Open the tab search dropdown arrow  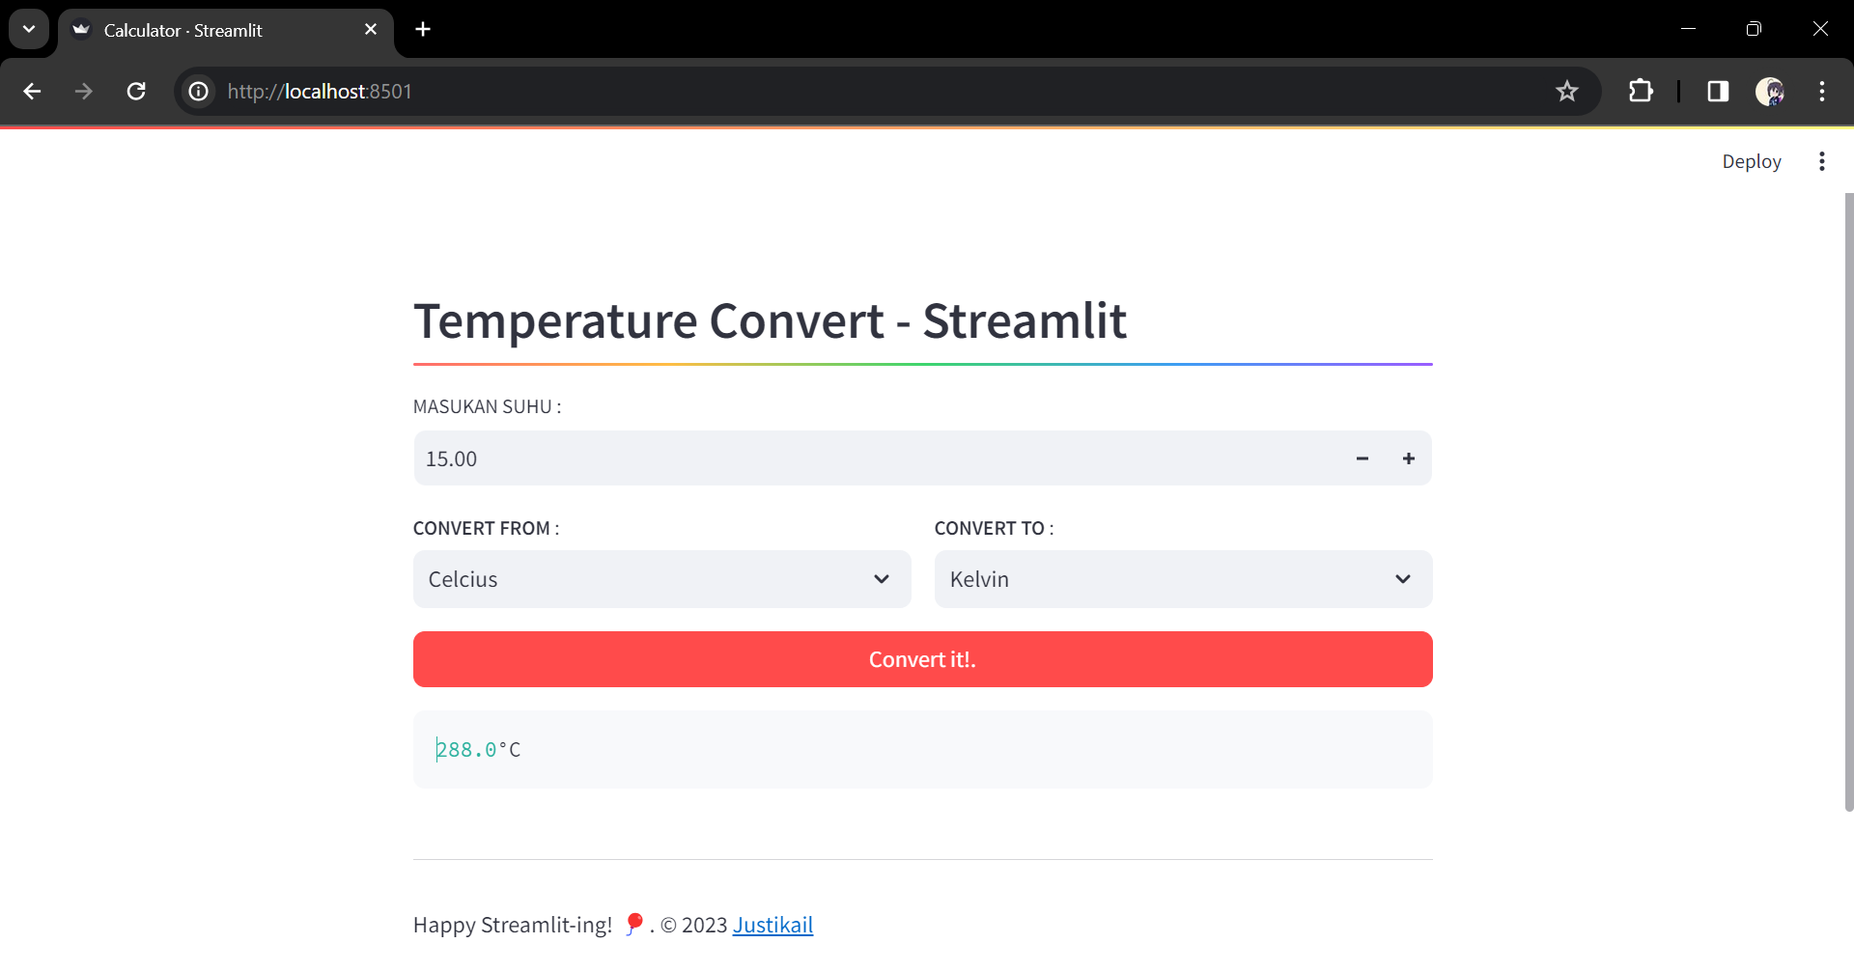click(29, 29)
